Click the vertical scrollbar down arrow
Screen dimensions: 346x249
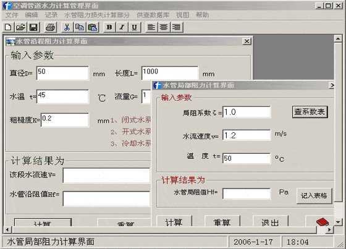coord(338,222)
